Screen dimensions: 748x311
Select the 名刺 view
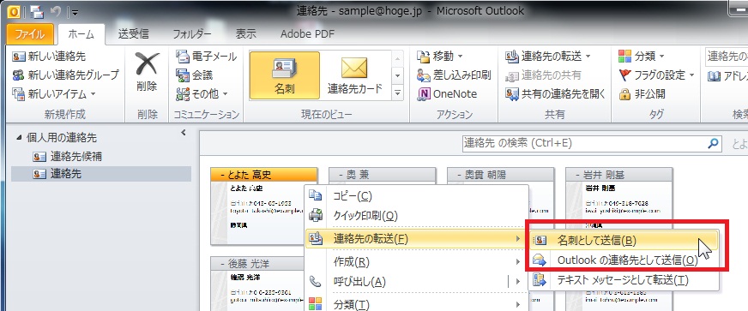point(284,75)
